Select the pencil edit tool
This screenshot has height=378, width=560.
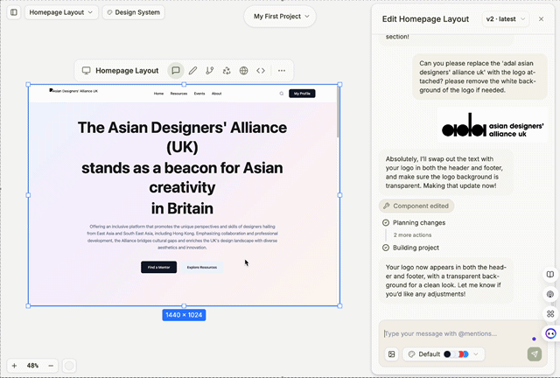(192, 71)
